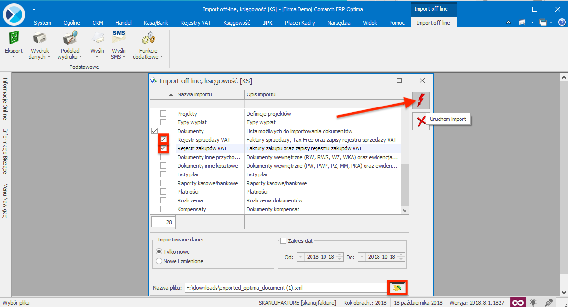Start import with the lightning bolt icon
The width and height of the screenshot is (568, 307).
coord(420,100)
